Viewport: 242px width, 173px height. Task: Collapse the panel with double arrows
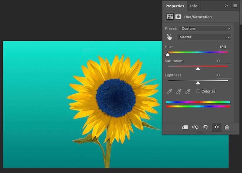(x=227, y=6)
